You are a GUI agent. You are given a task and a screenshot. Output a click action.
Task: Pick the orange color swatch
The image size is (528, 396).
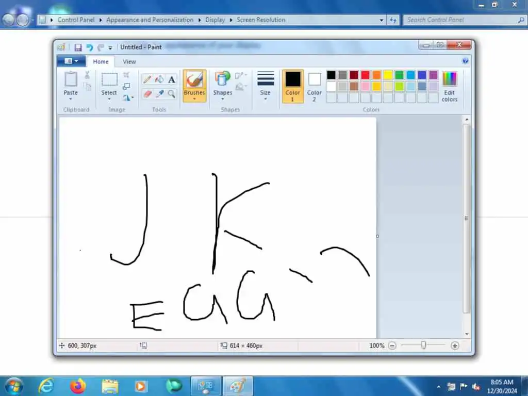point(376,75)
